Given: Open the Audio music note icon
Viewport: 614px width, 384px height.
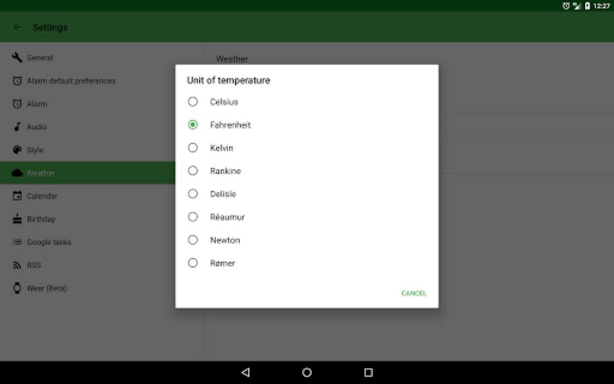Looking at the screenshot, I should tap(17, 127).
